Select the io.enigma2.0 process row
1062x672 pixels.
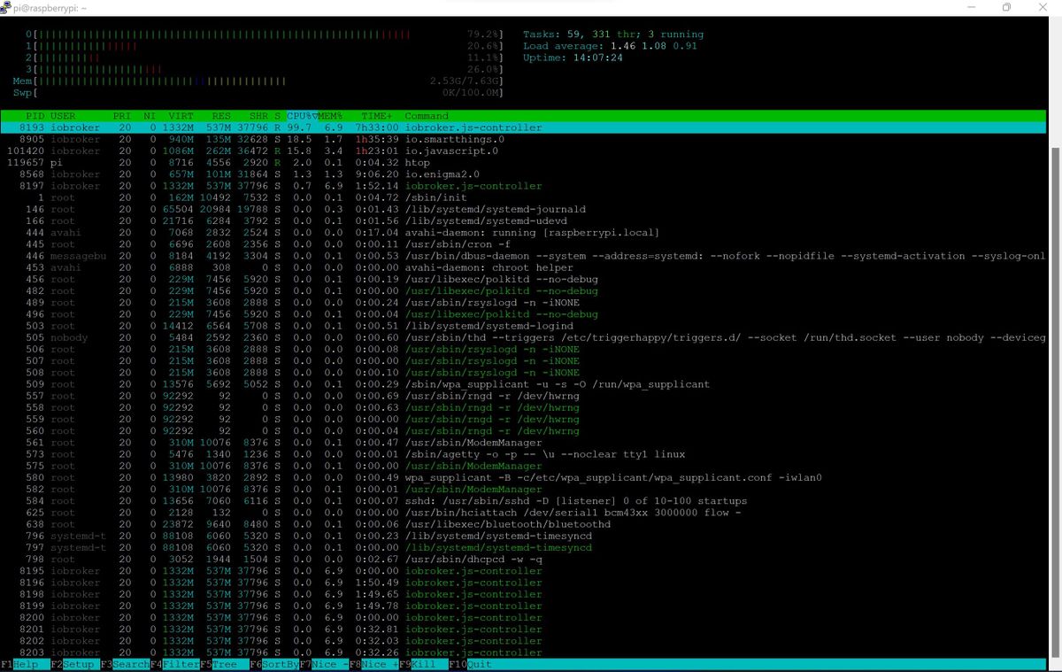click(523, 174)
